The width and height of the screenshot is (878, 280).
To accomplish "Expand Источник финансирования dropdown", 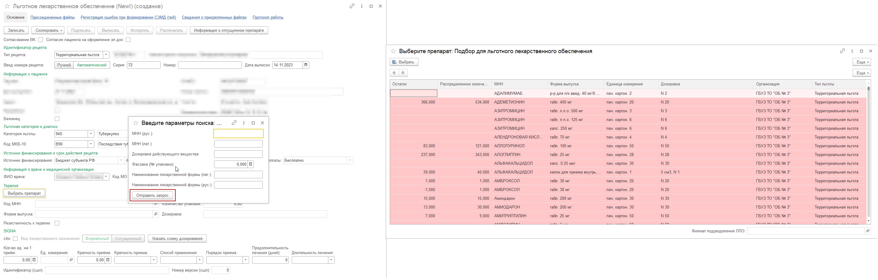I will coord(121,161).
